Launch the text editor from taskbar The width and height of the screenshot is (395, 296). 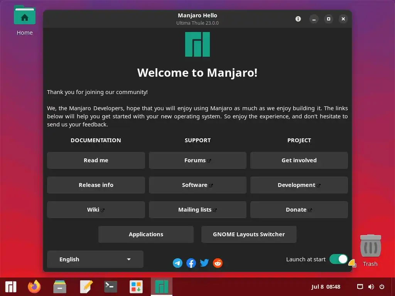pyautogui.click(x=86, y=287)
